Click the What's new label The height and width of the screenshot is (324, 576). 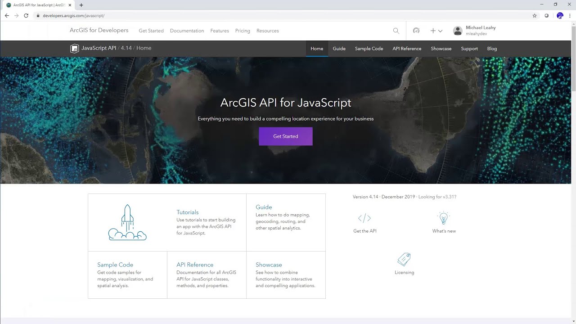click(444, 231)
